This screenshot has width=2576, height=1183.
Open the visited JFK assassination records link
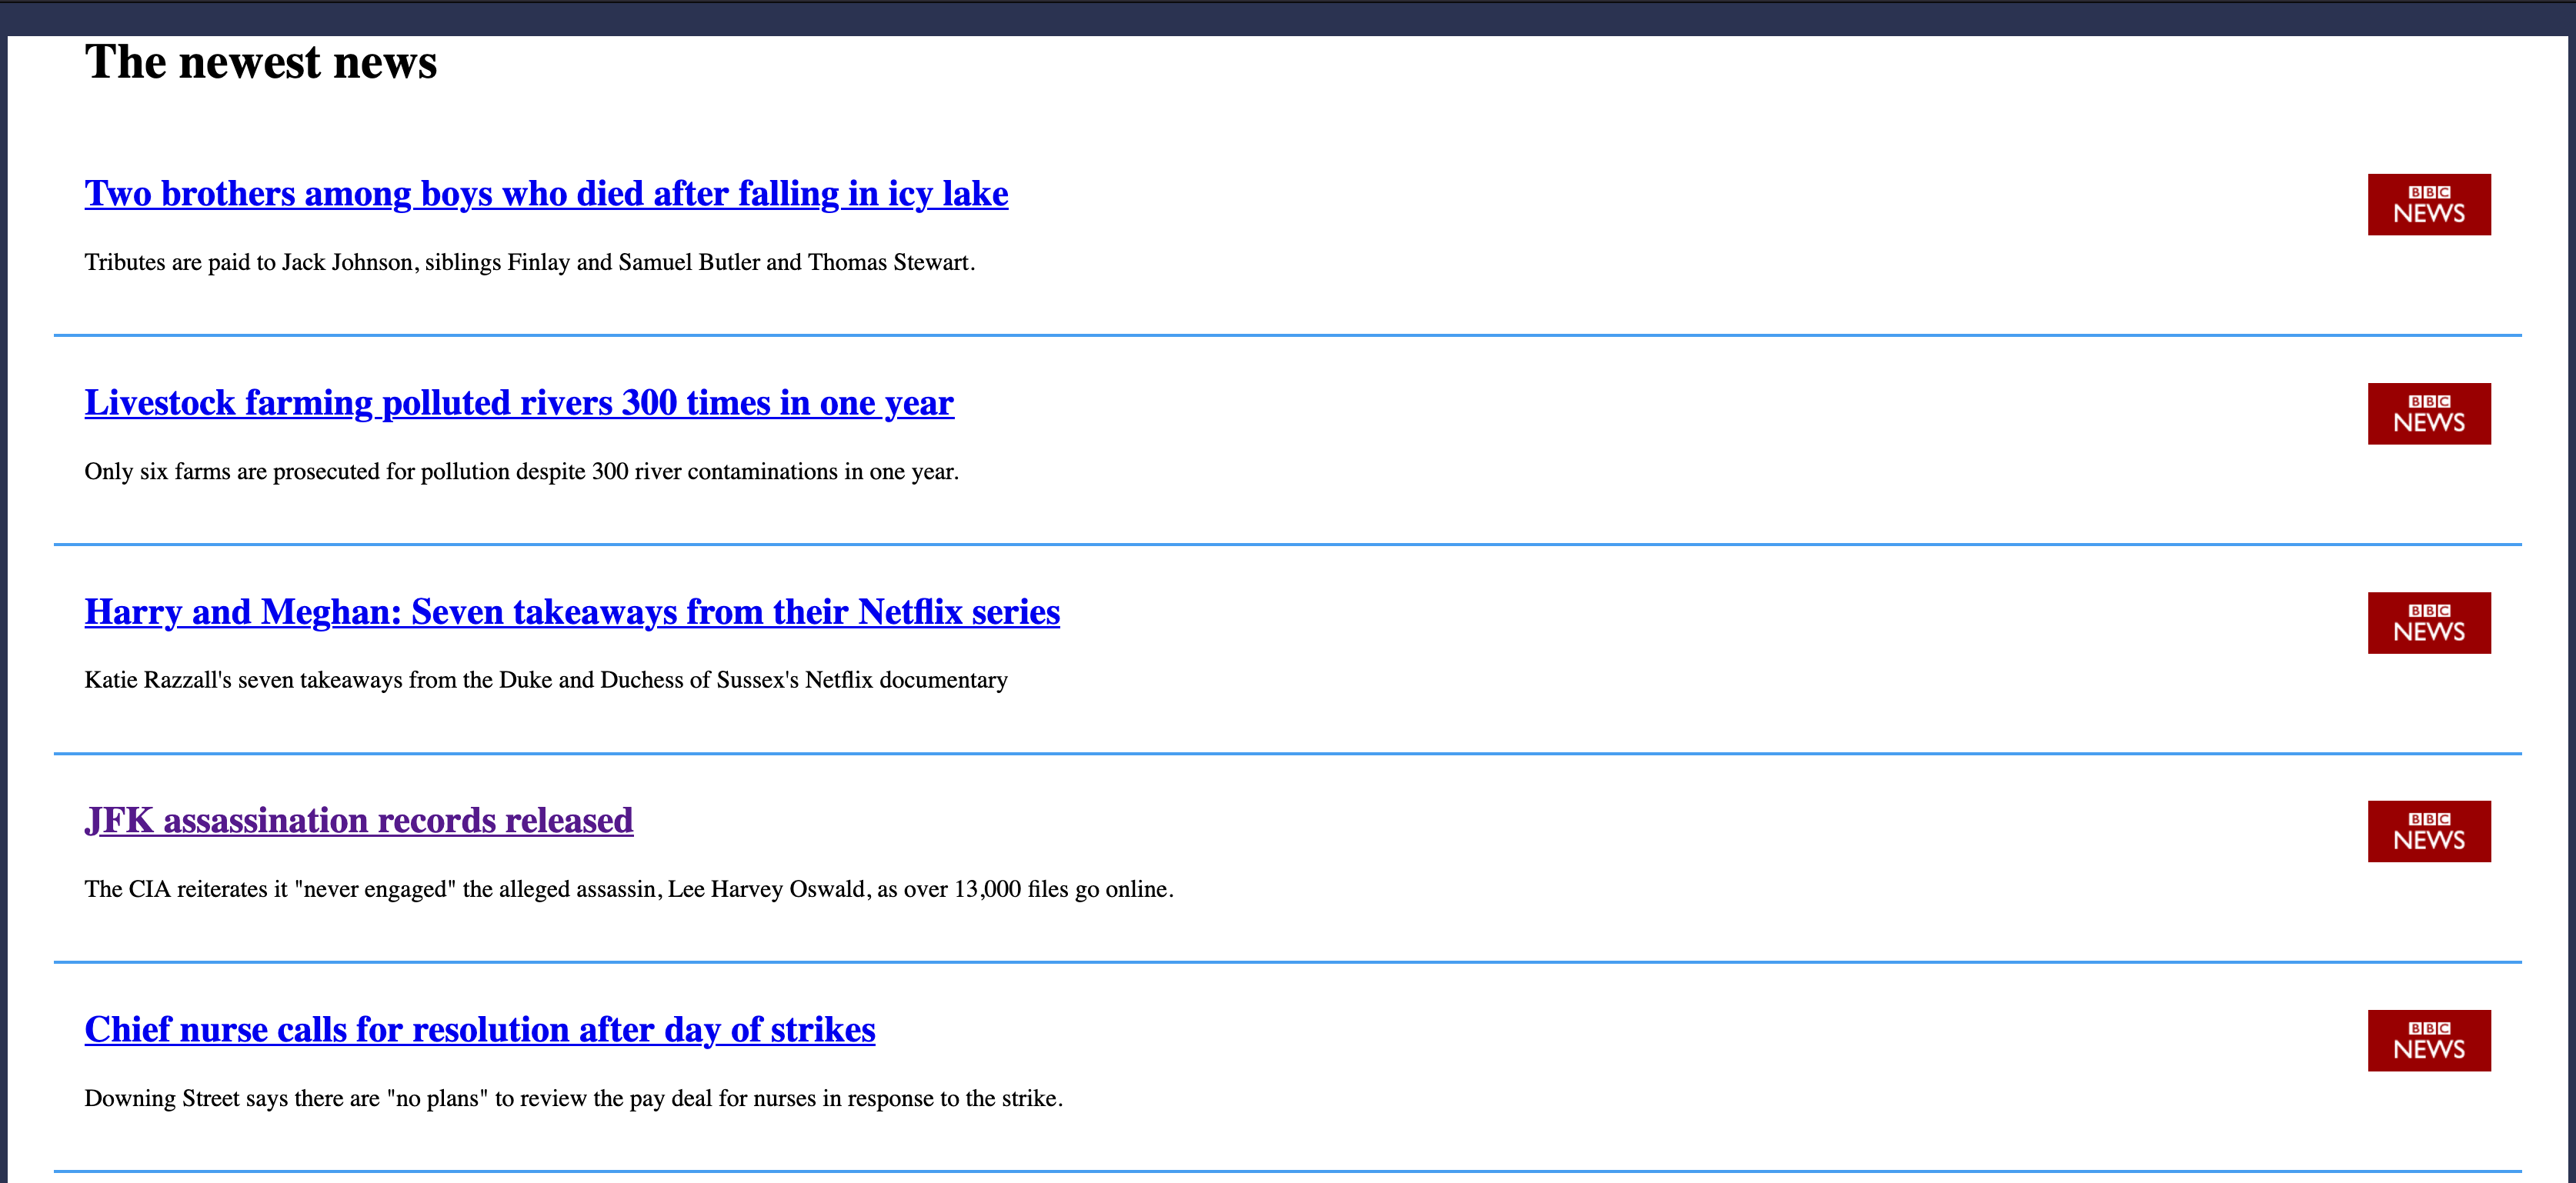(x=359, y=820)
